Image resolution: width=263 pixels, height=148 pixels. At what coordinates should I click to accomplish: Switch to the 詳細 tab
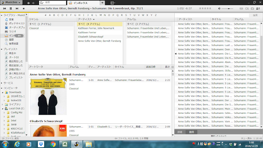180,132
